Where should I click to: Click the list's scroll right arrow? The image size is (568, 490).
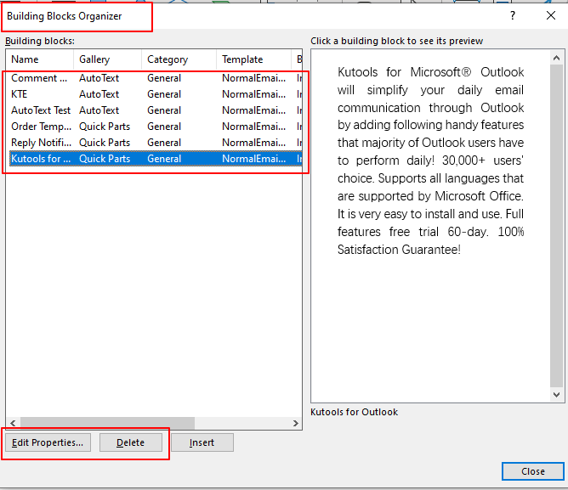296,423
